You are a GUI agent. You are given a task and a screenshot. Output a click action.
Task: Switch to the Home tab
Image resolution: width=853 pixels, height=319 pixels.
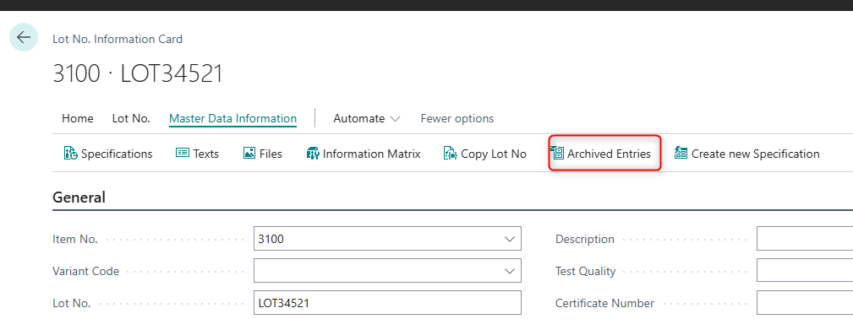77,118
